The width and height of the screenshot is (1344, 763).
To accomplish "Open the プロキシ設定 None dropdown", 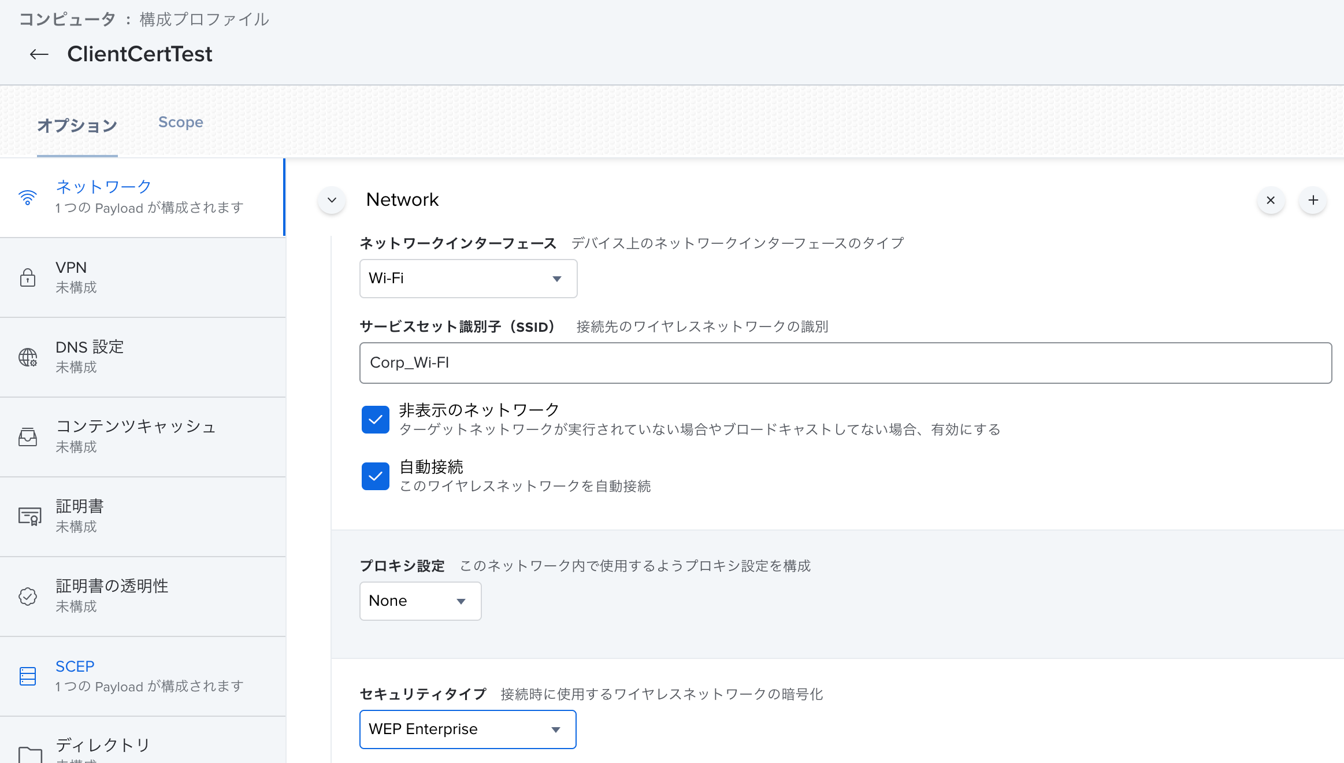I will pyautogui.click(x=420, y=601).
